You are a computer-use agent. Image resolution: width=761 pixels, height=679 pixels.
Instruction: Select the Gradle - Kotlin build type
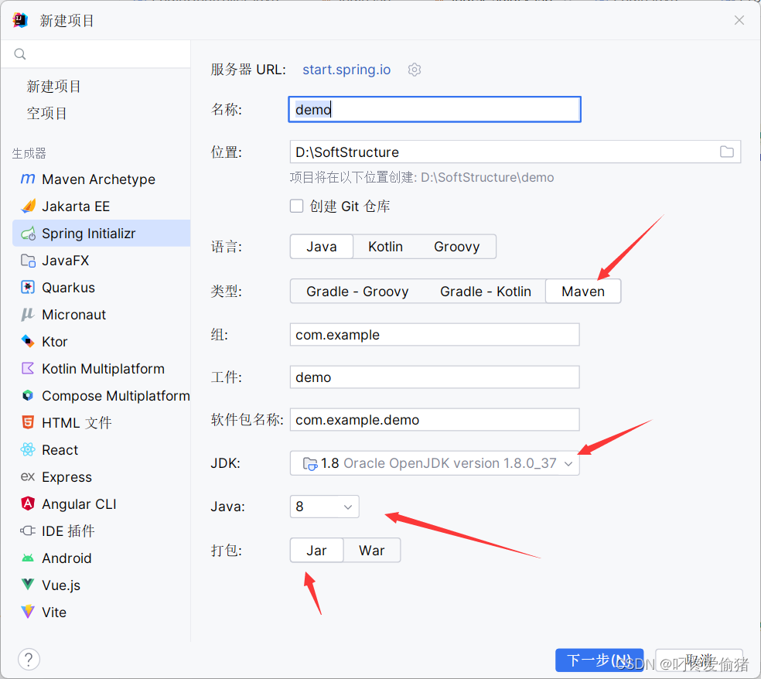[x=485, y=292]
